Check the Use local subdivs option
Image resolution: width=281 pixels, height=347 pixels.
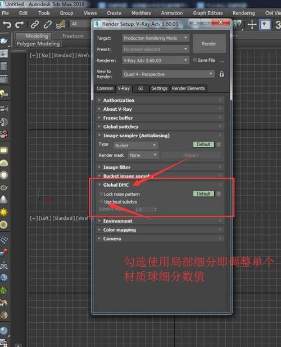(102, 201)
